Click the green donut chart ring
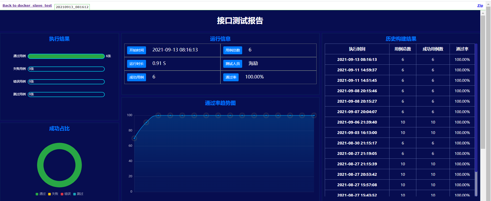This screenshot has height=201, width=491. tap(59, 146)
